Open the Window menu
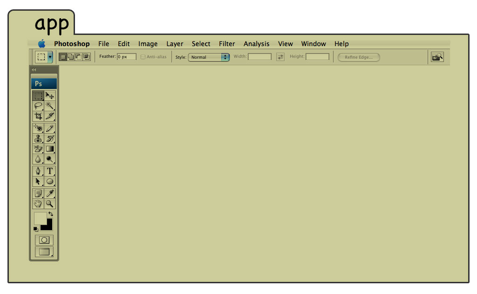This screenshot has height=294, width=477. 313,44
